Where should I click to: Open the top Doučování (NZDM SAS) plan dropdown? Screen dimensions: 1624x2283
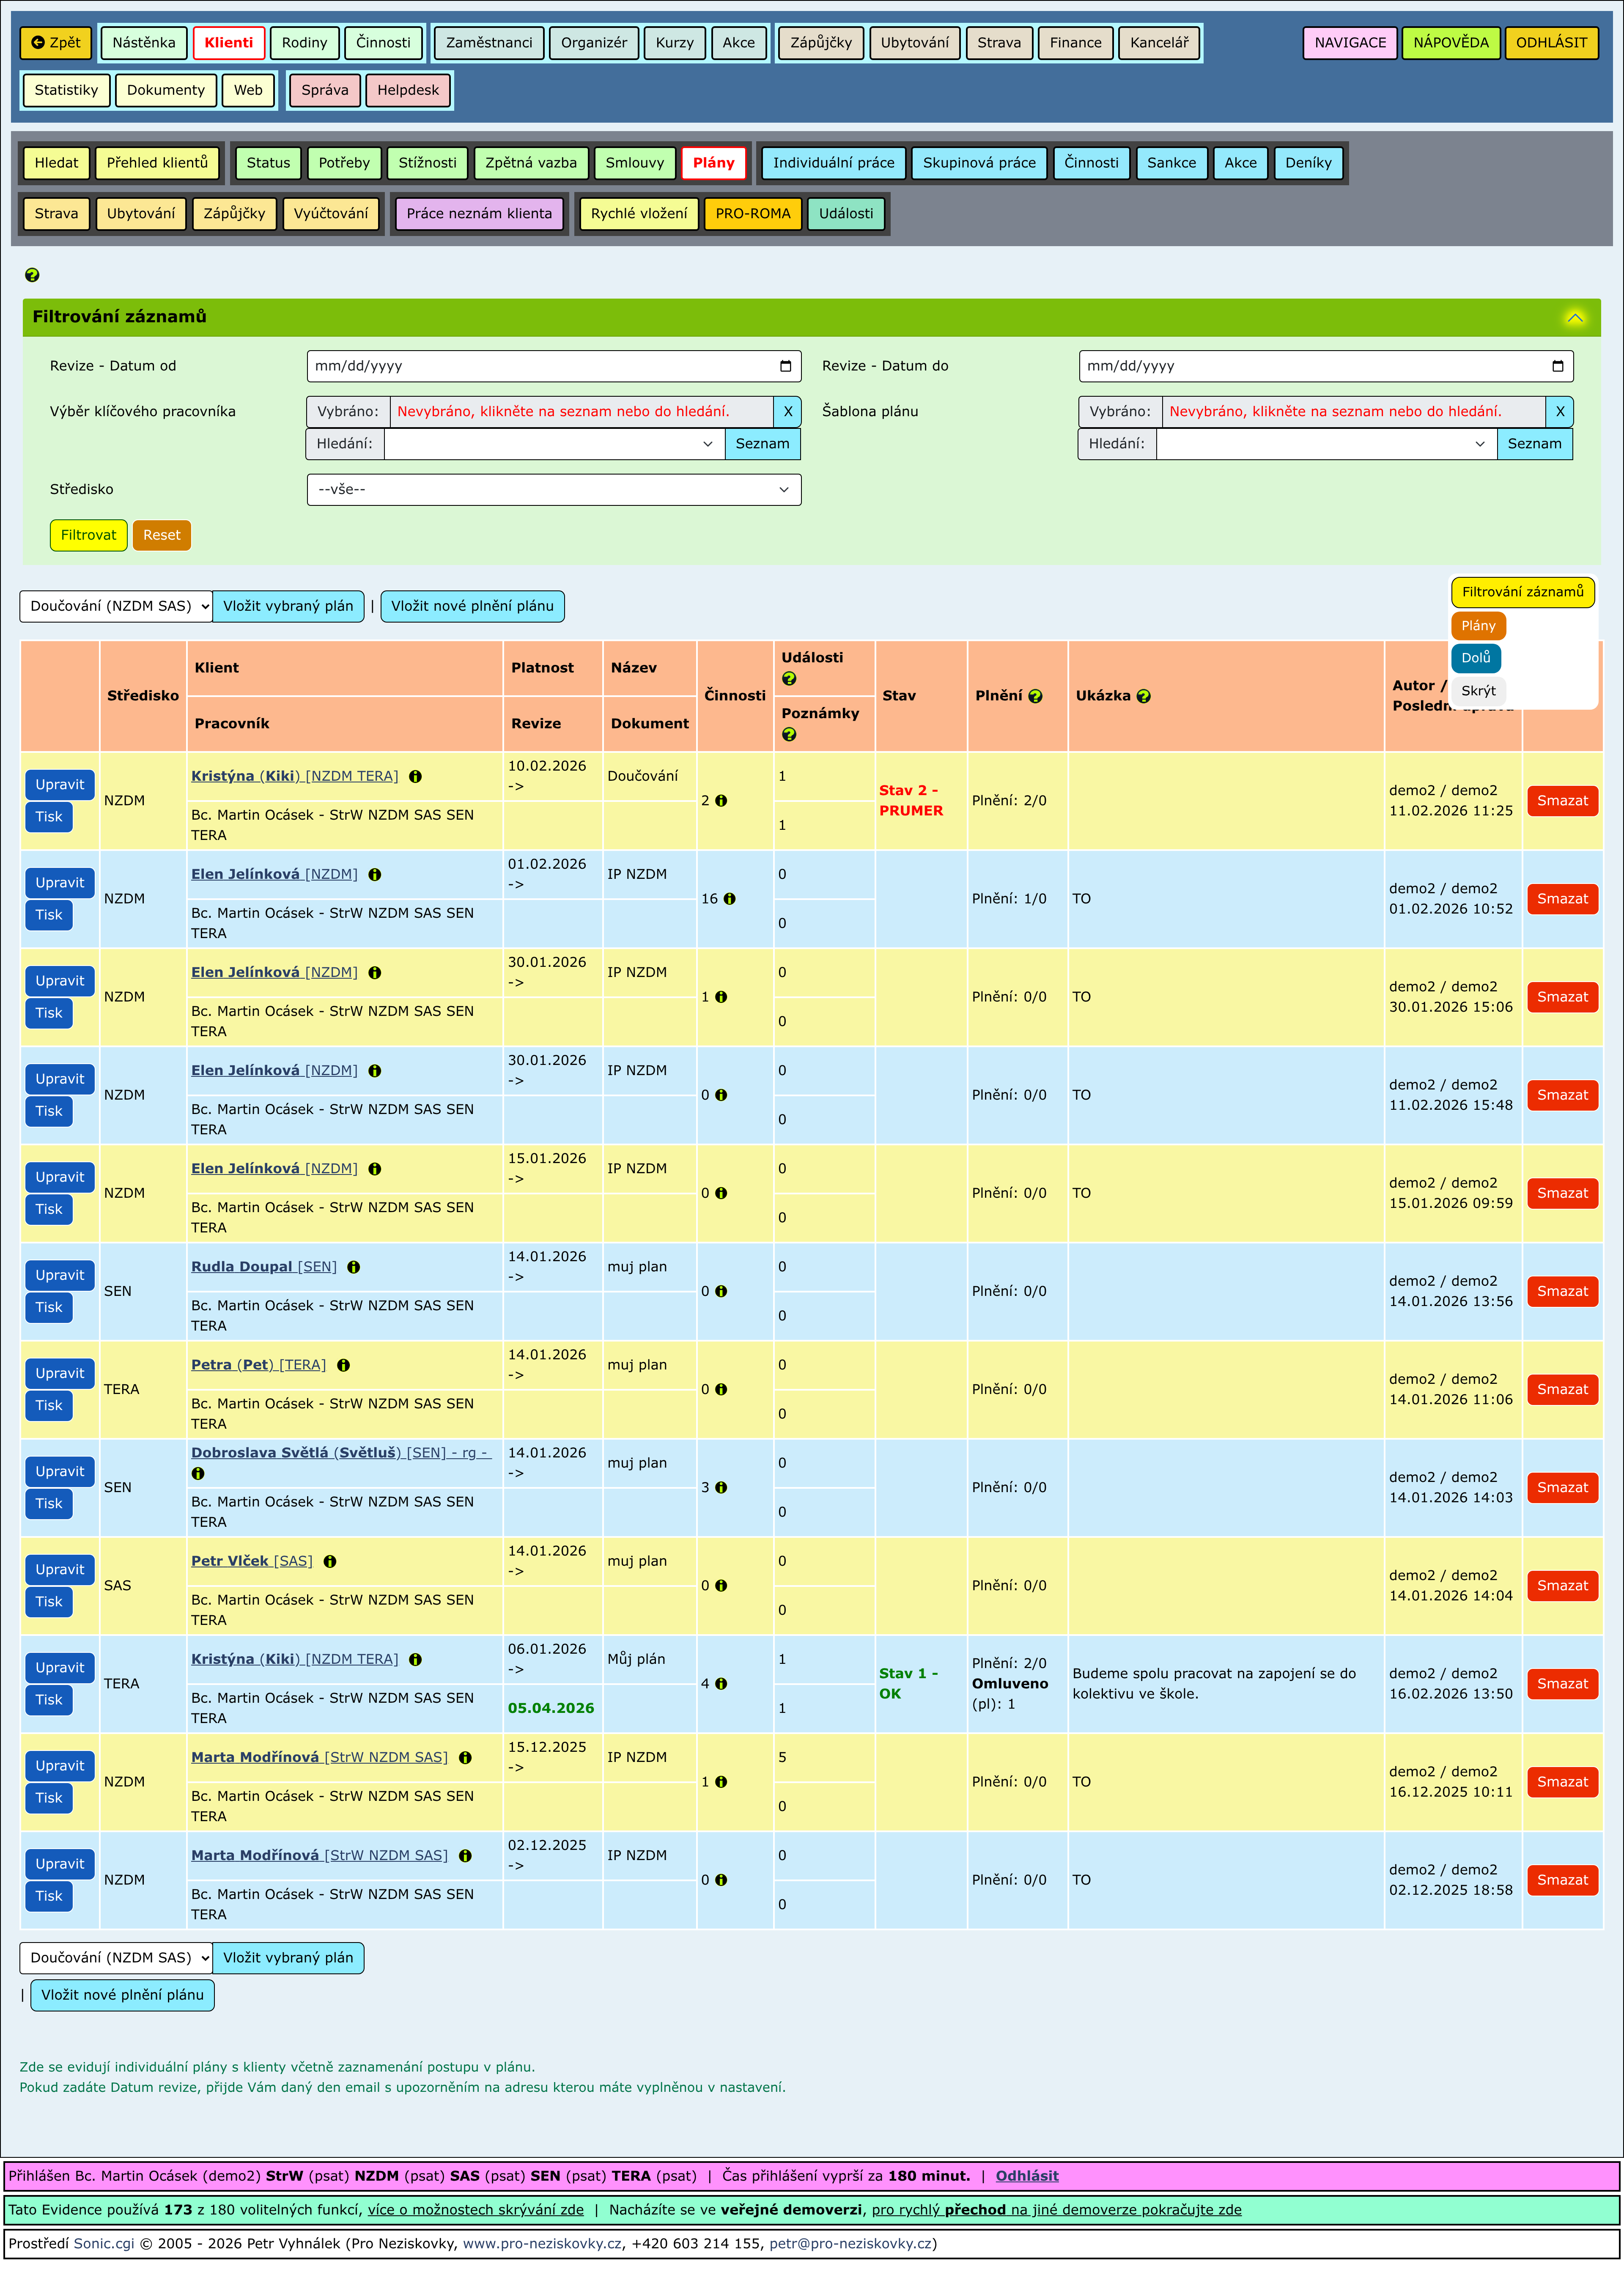[x=116, y=606]
